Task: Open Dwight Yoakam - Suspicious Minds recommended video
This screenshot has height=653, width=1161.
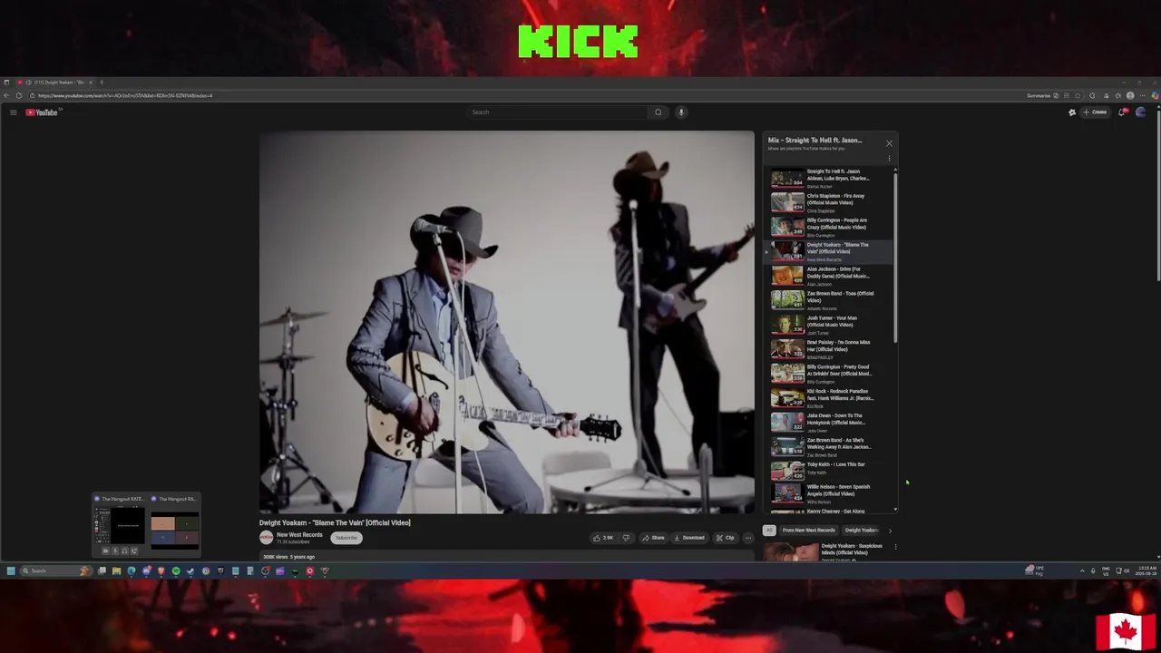Action: pyautogui.click(x=826, y=551)
